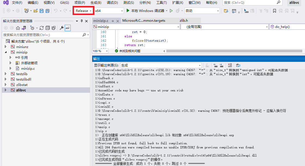
Task: Toggle Show All Files in Solution Explorer
Action: tap(54, 28)
